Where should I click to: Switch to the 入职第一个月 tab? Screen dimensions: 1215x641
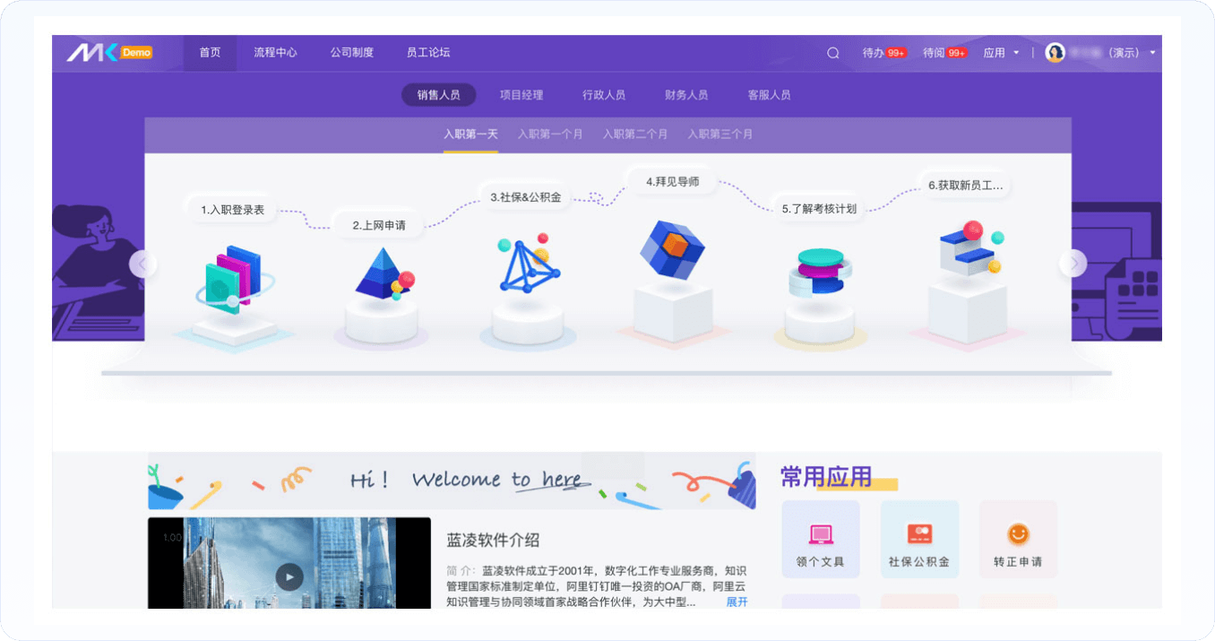click(x=550, y=134)
